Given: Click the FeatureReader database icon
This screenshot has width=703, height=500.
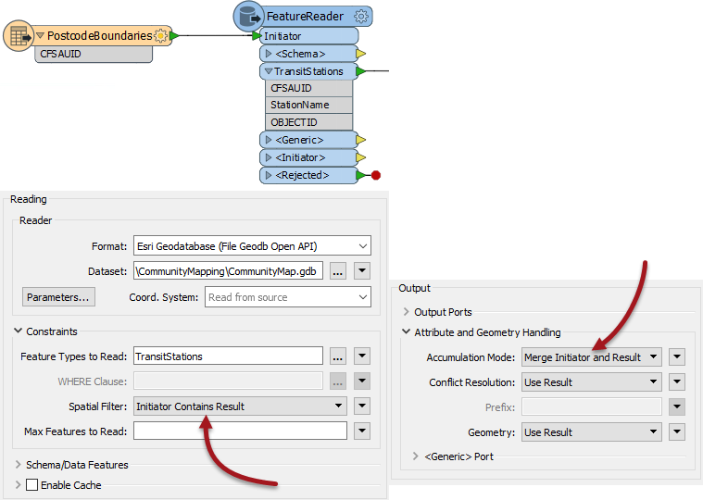Looking at the screenshot, I should (249, 17).
